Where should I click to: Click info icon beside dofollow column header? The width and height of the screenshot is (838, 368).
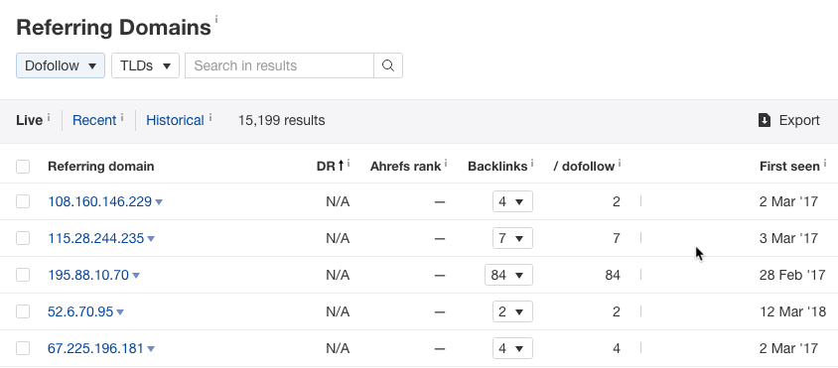click(x=620, y=164)
